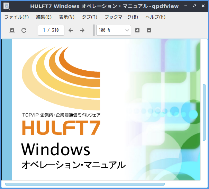
Task: Open the ブックマーク(B) menu
Action: 121,17
